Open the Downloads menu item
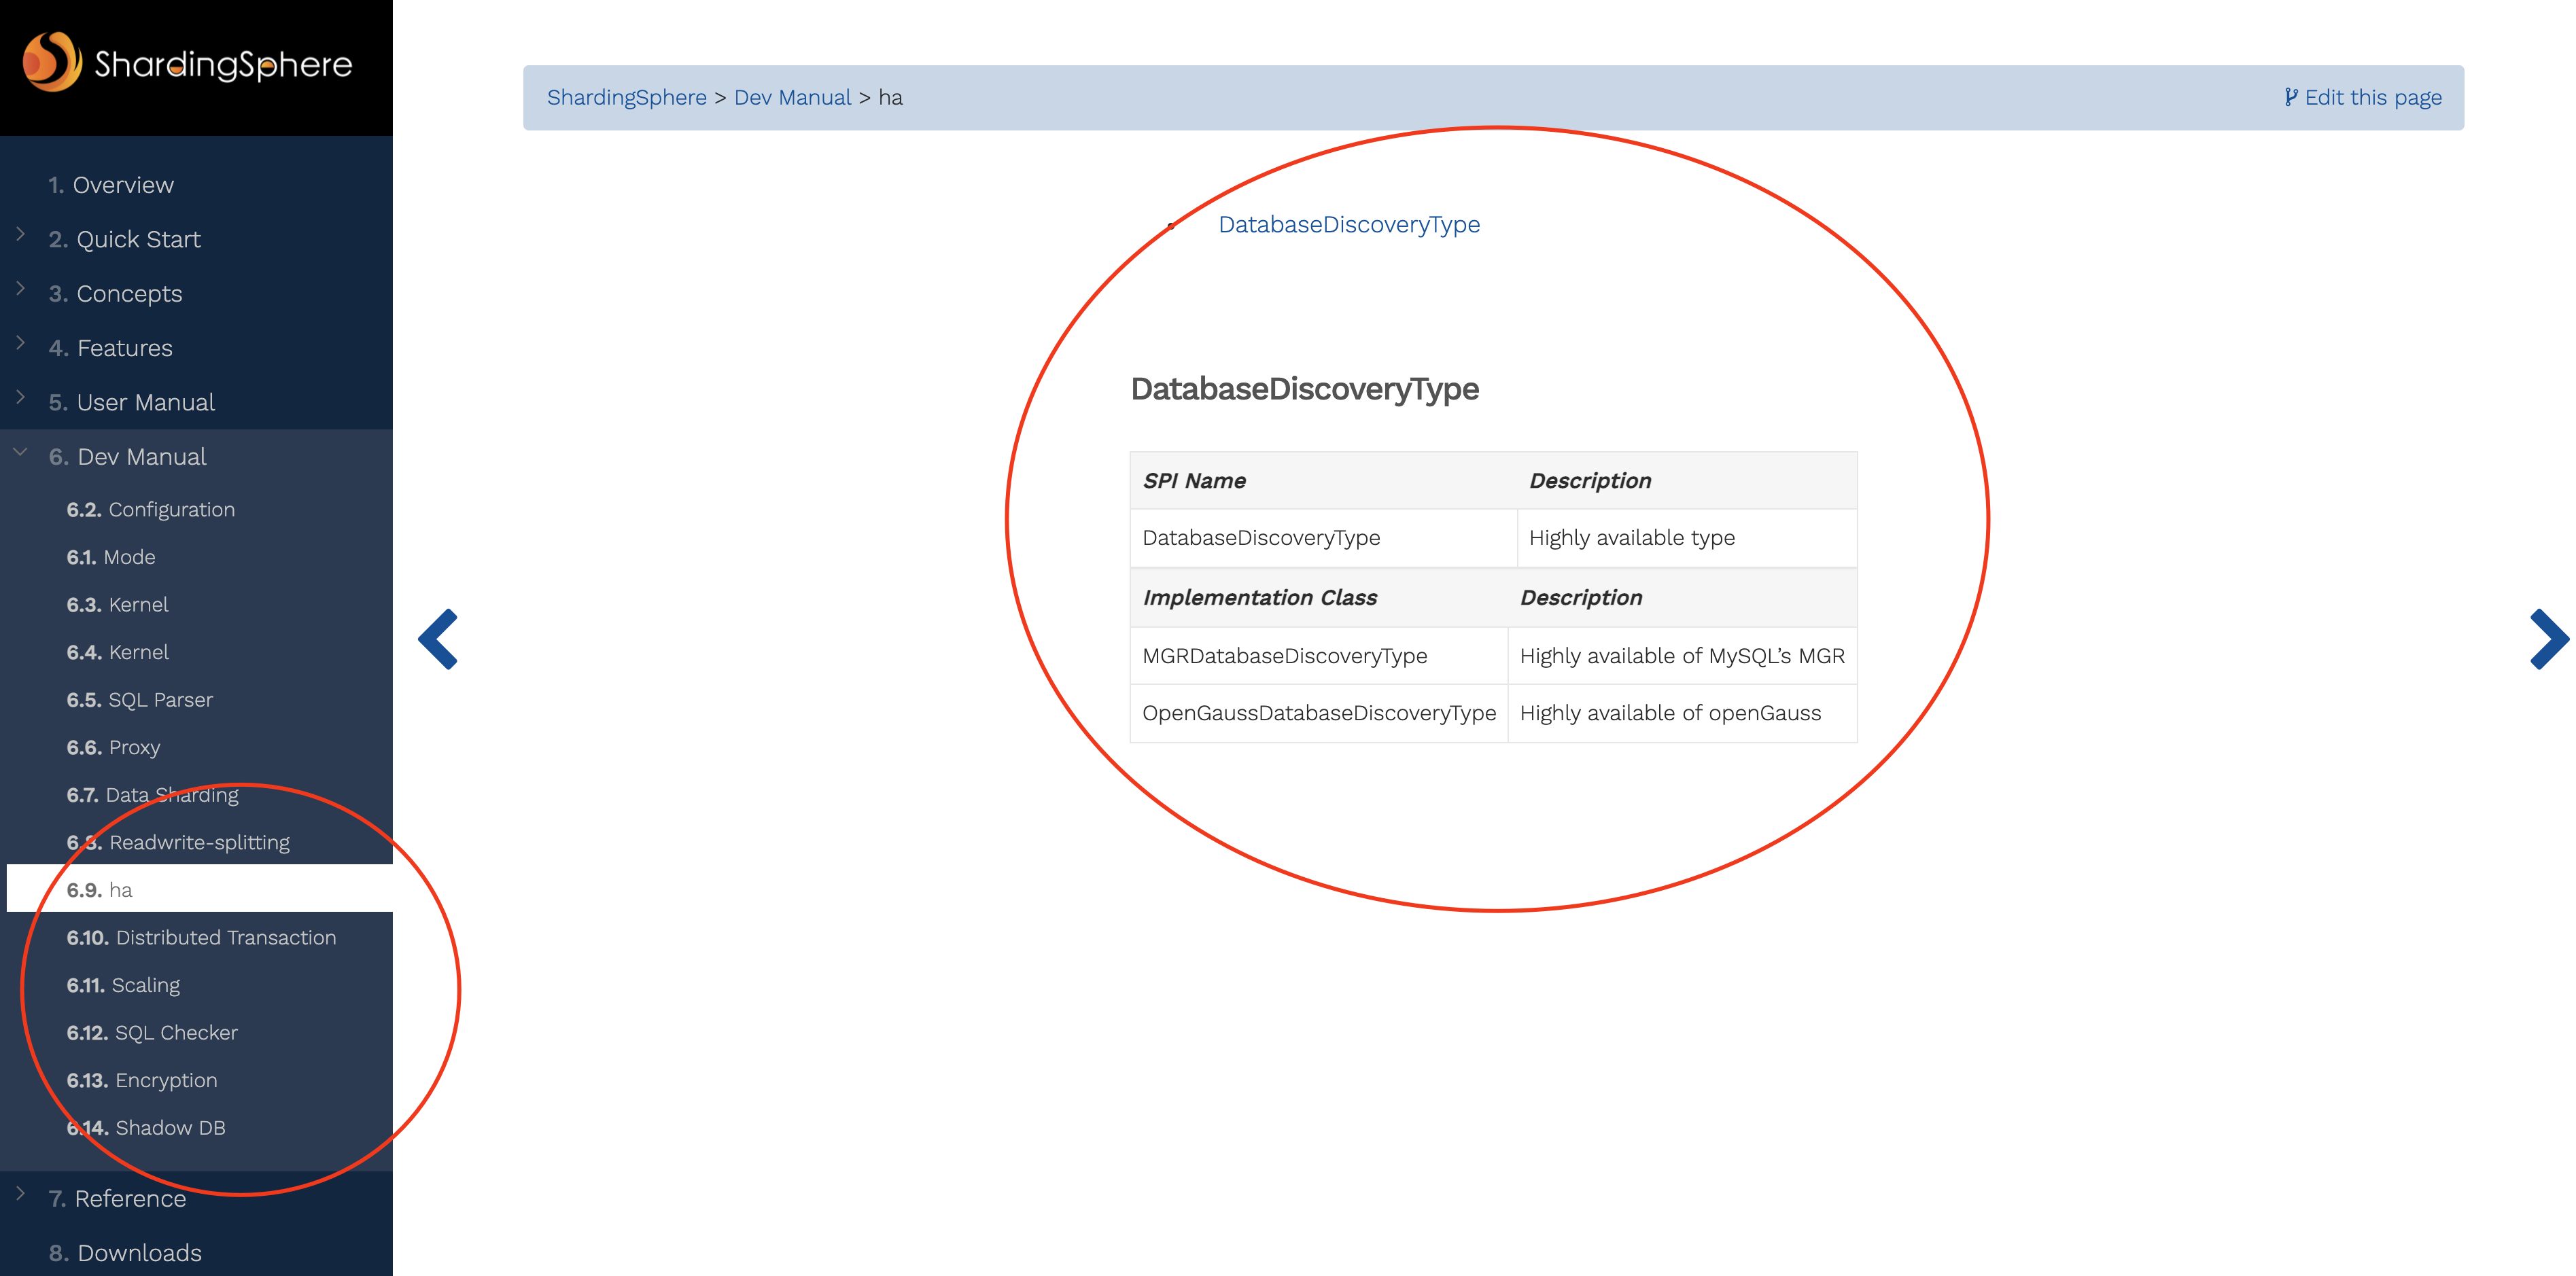 pyautogui.click(x=139, y=1253)
